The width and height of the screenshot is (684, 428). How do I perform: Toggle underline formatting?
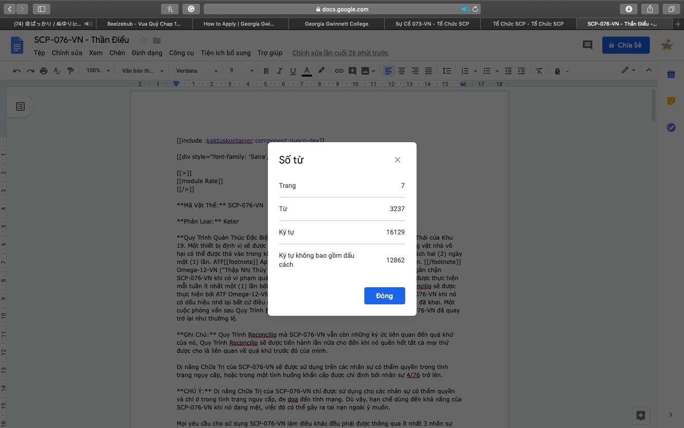tap(293, 71)
